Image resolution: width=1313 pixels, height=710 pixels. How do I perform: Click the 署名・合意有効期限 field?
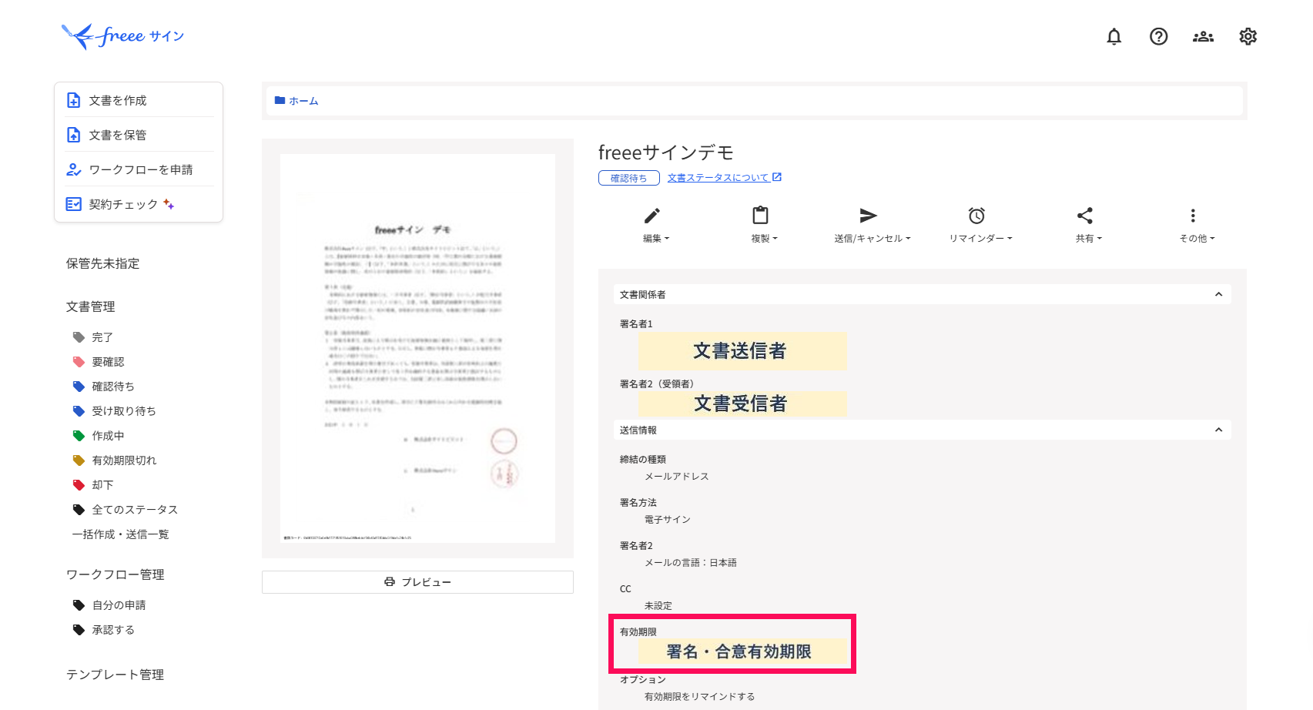(x=742, y=651)
